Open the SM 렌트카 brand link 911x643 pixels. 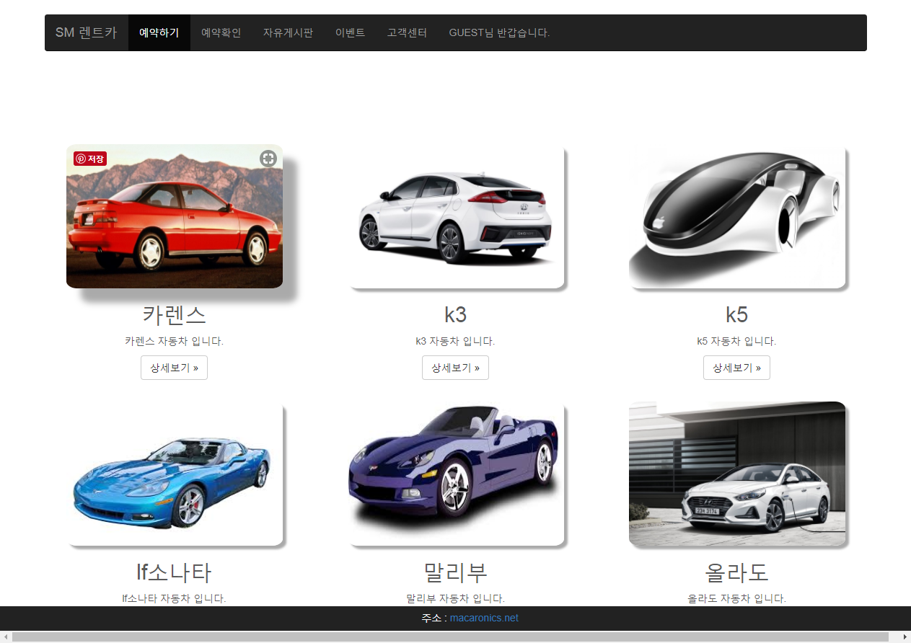86,32
